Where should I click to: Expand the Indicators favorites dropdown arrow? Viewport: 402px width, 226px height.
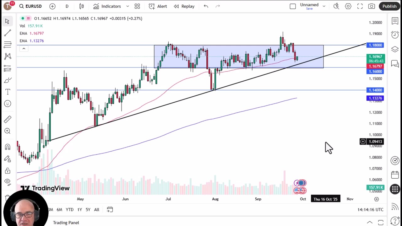click(128, 6)
